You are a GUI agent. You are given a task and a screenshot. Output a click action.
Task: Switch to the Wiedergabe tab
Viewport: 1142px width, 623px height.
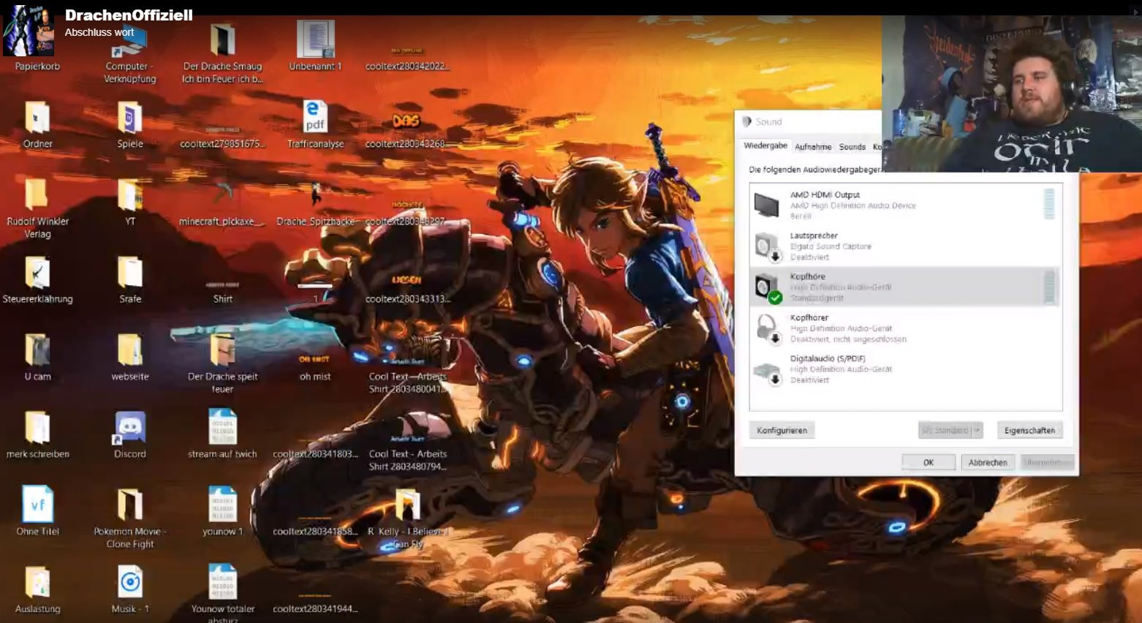tap(765, 146)
